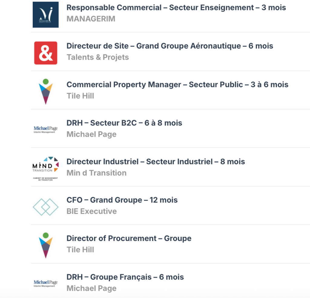Screen dimensions: 310x298
Task: Open the DRH Secteur B2C listing title
Action: point(124,123)
